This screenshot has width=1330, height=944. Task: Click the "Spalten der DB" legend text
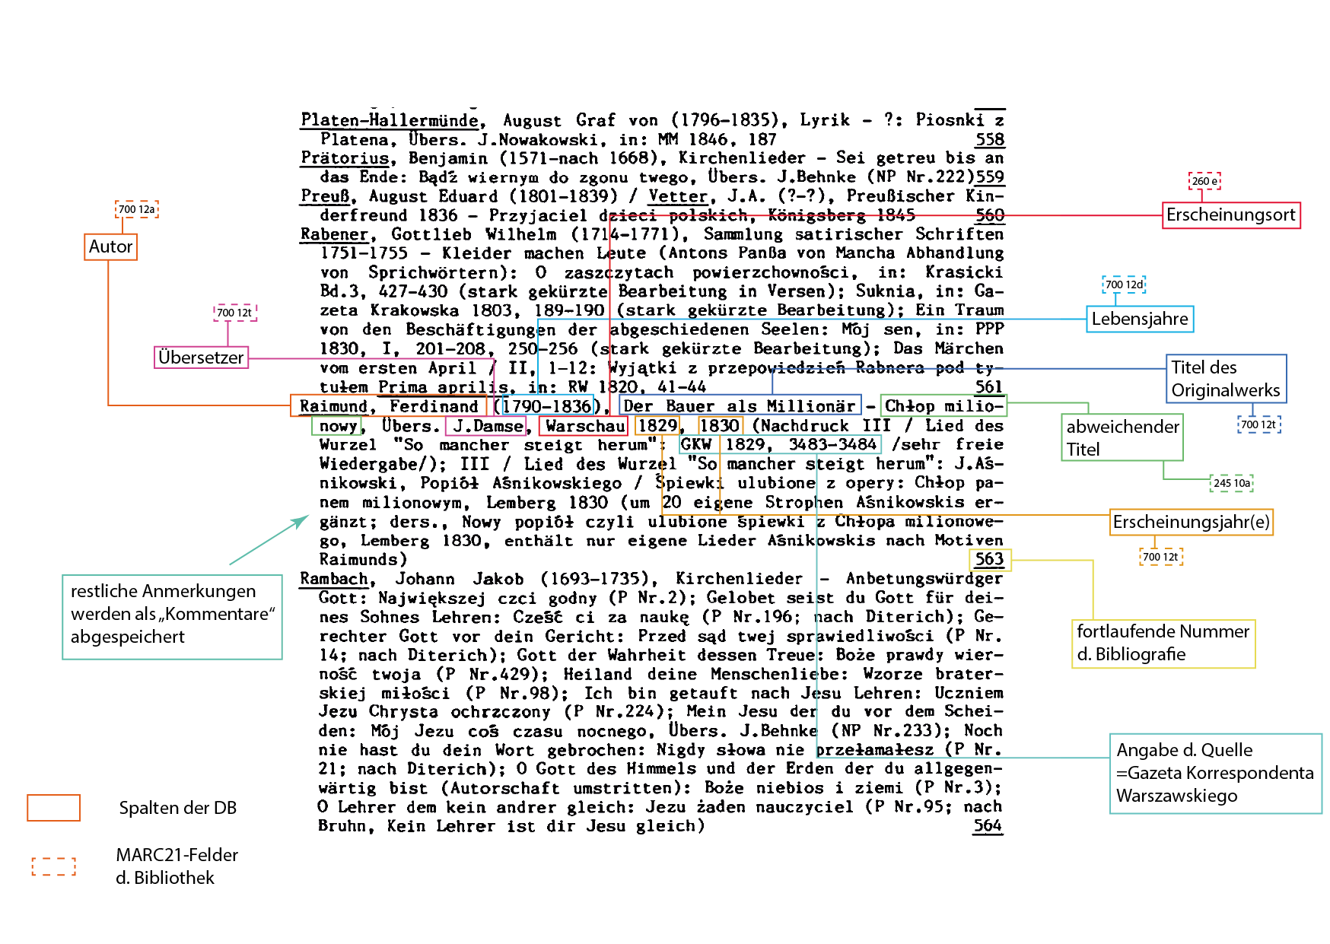178,808
